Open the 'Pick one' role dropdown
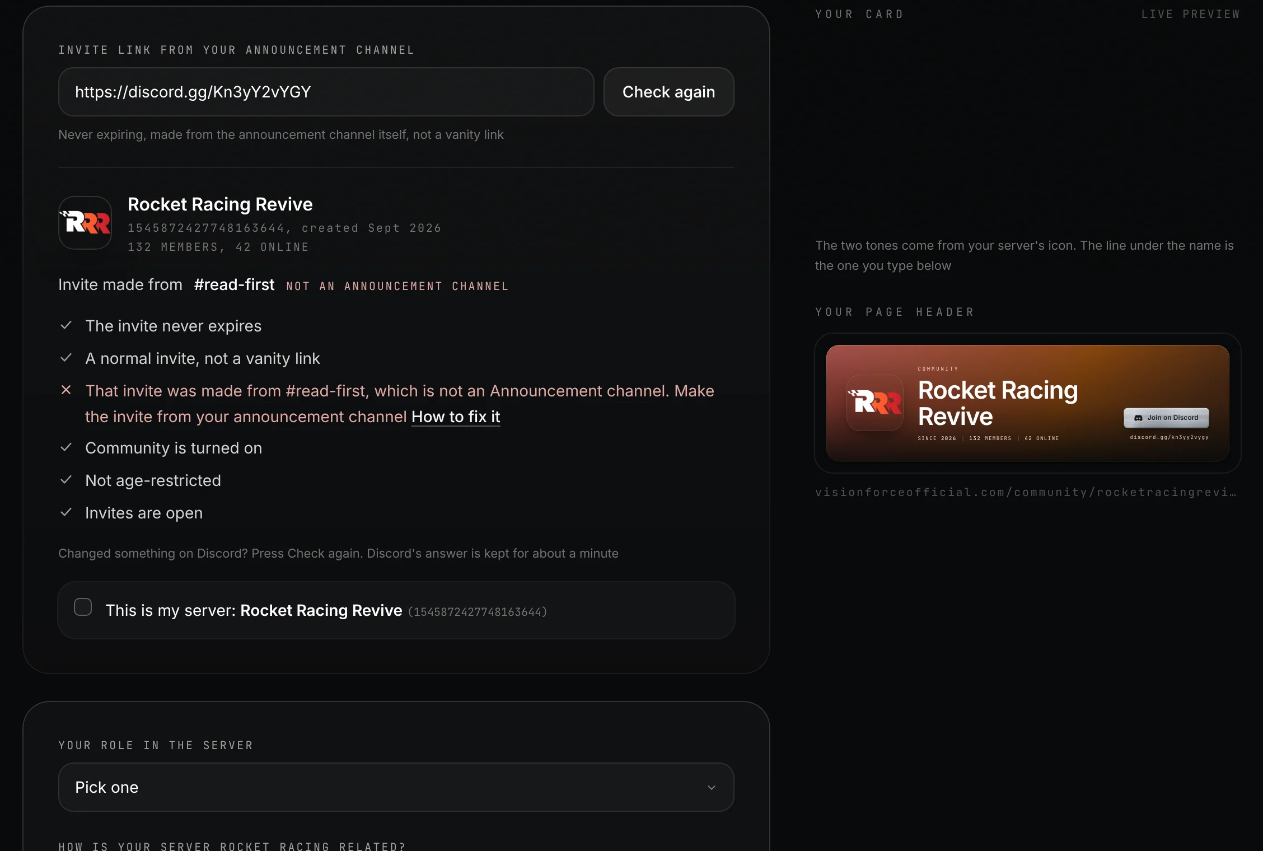The height and width of the screenshot is (851, 1263). pos(396,787)
